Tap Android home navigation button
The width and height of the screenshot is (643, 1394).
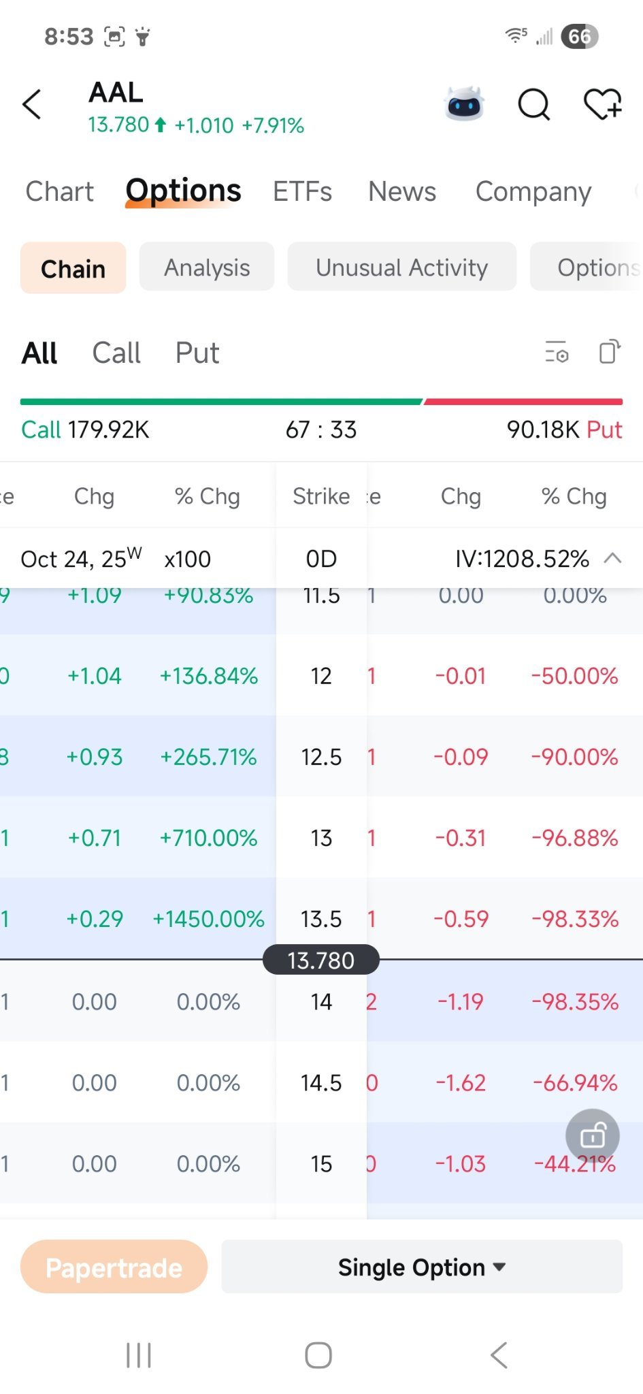coord(318,1355)
